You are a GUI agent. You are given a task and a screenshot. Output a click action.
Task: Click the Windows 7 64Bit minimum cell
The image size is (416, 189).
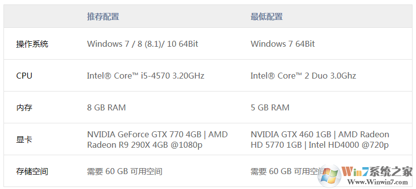coord(282,44)
